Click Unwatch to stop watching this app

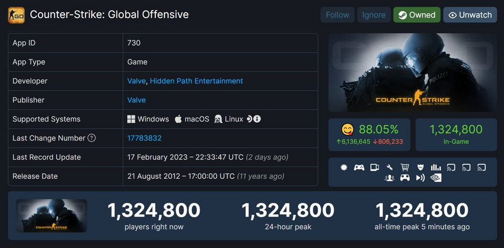point(470,15)
